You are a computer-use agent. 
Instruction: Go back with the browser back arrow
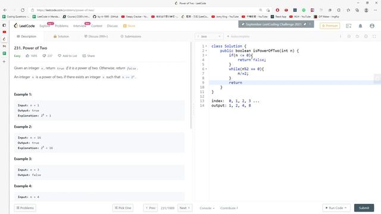(5, 10)
